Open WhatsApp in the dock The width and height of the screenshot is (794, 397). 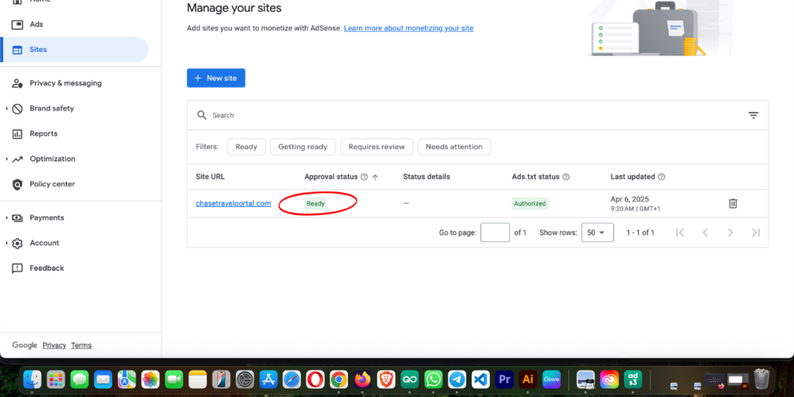click(x=433, y=378)
